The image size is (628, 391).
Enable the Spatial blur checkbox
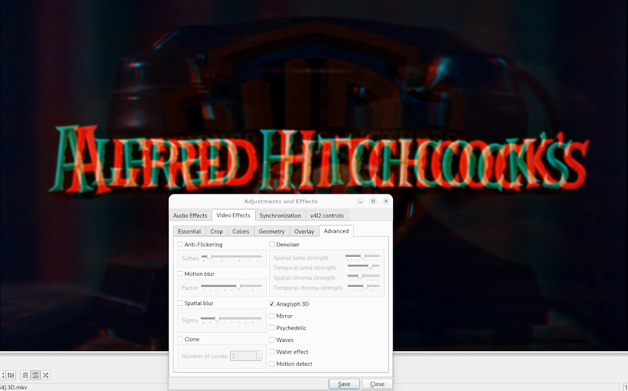180,303
